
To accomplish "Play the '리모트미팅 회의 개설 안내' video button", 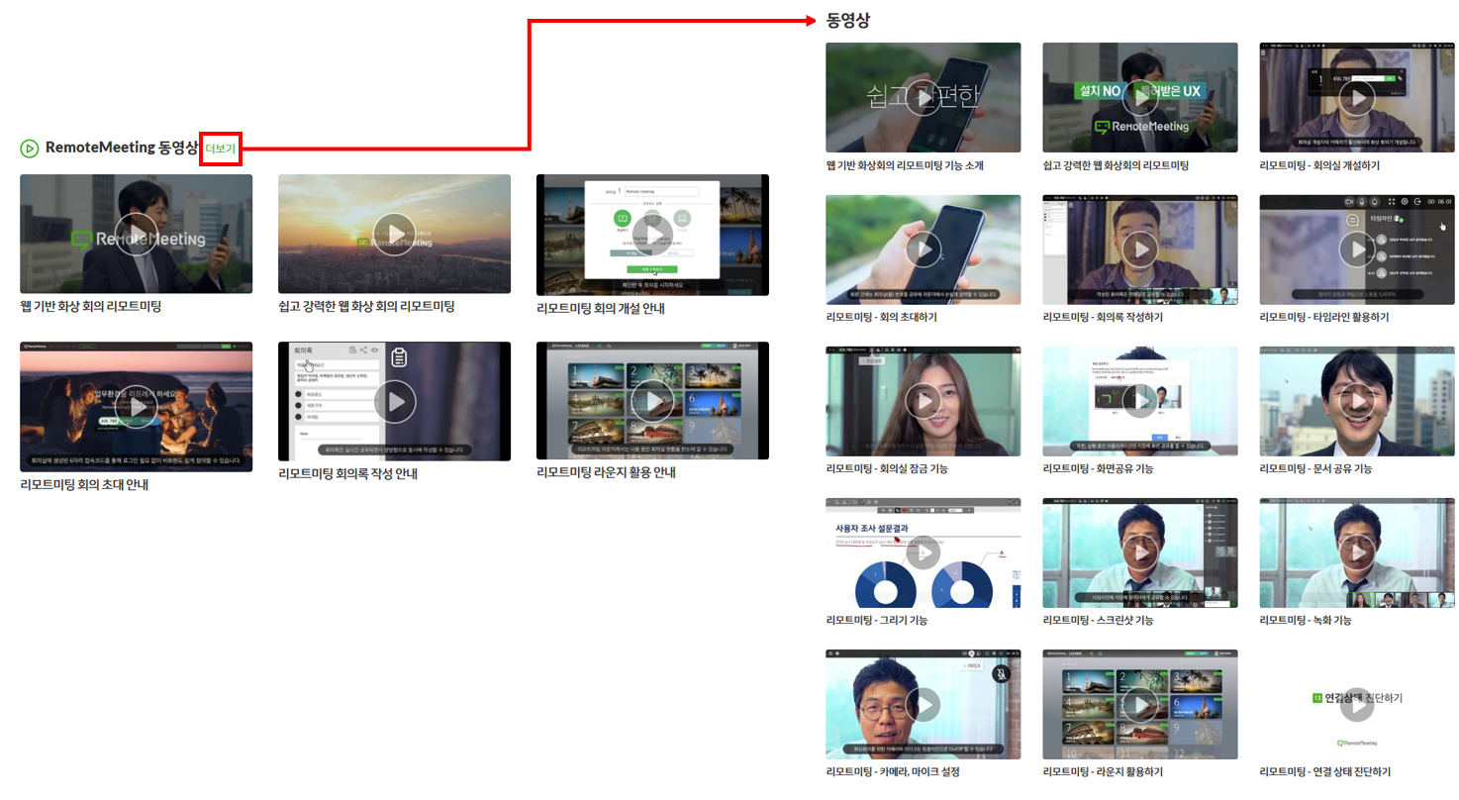I will (x=652, y=234).
